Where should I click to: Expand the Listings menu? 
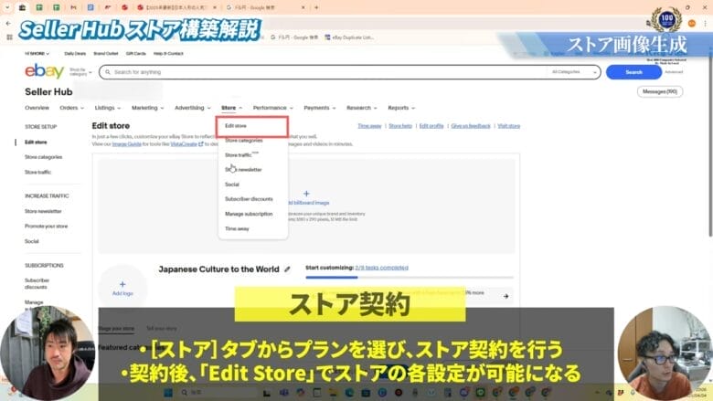pos(108,108)
